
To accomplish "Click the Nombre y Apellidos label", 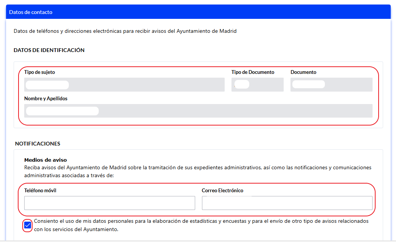I will pyautogui.click(x=46, y=98).
